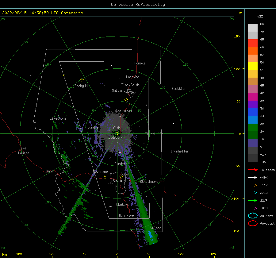
Task: Click the gray echo blob around Olds
Action: pos(116,132)
